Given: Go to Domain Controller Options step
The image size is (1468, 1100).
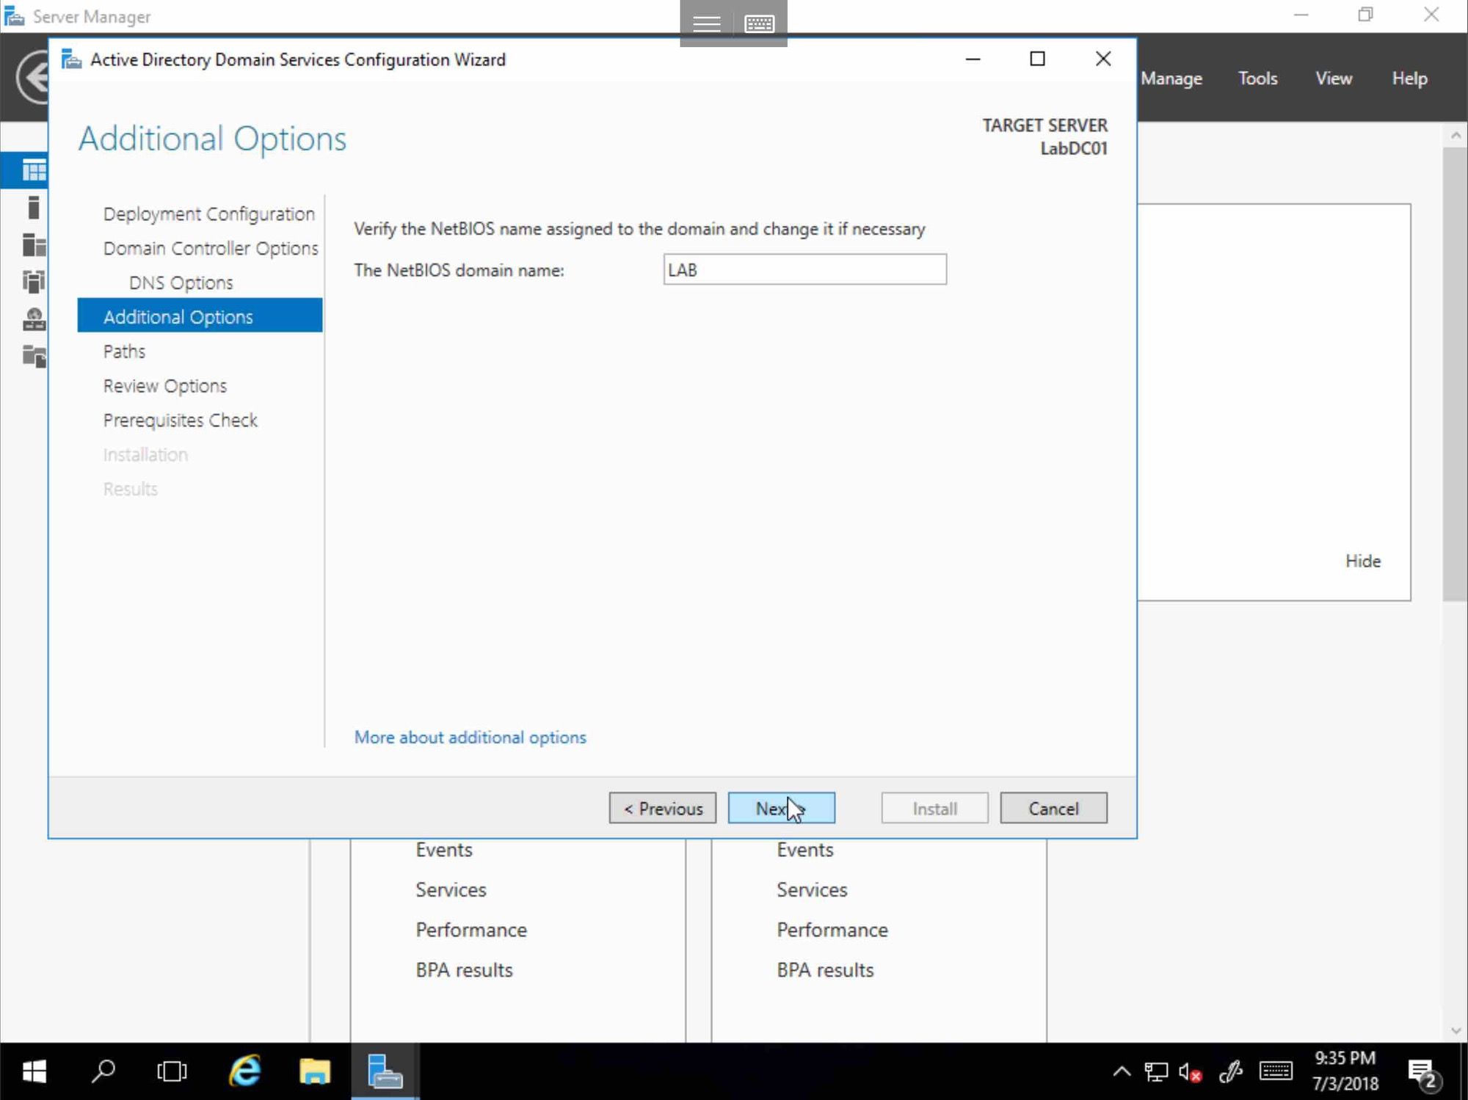Looking at the screenshot, I should coord(211,249).
